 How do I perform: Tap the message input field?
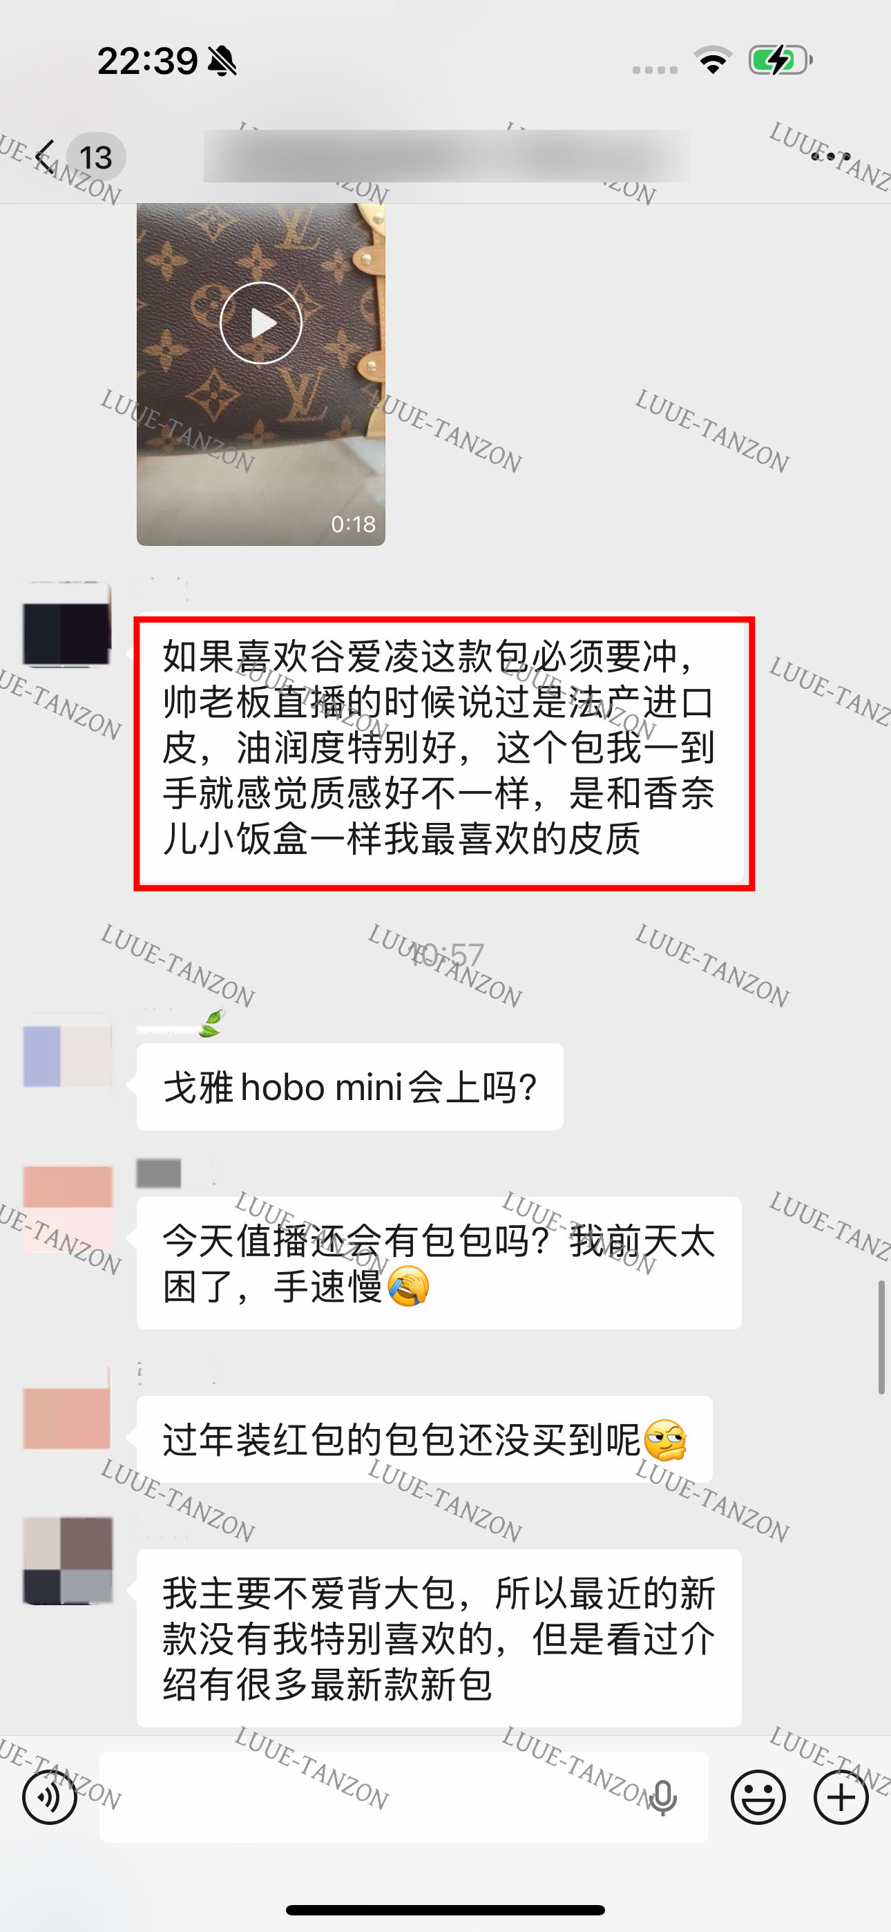(403, 1797)
